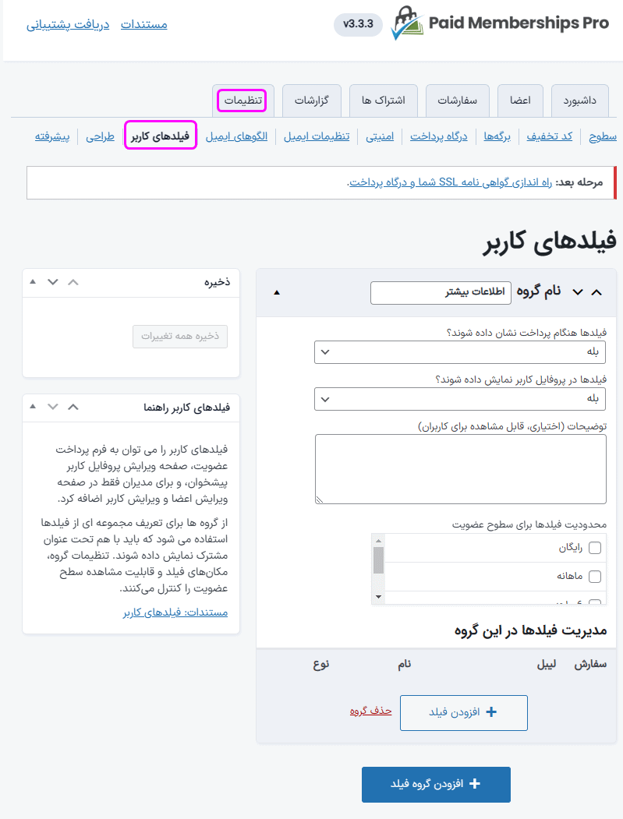Click the توضیحات description textarea
Viewport: 623px width, 819px height.
pyautogui.click(x=461, y=469)
